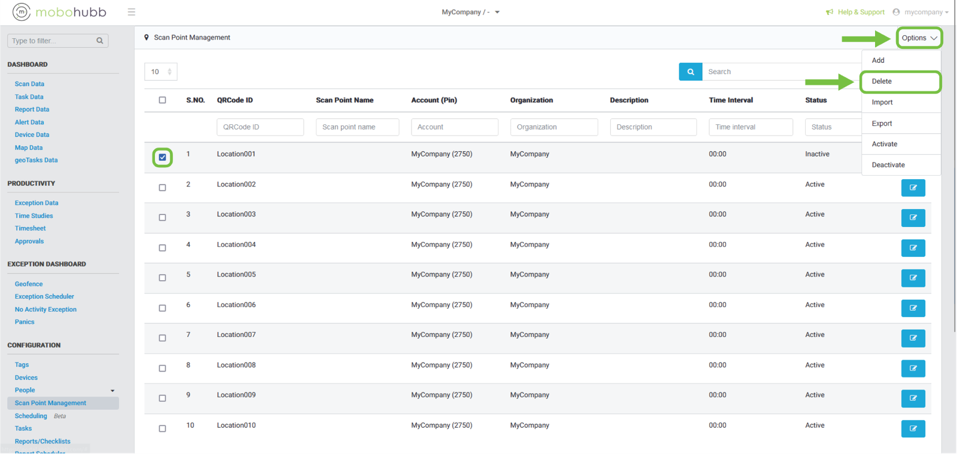Click the hamburger menu icon in header

[x=132, y=12]
